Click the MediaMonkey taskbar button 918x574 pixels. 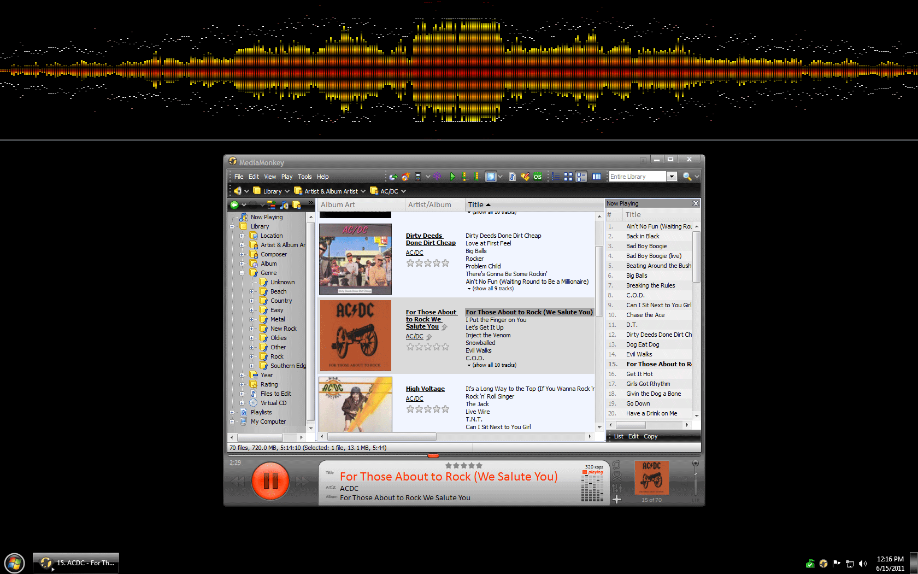tap(76, 563)
